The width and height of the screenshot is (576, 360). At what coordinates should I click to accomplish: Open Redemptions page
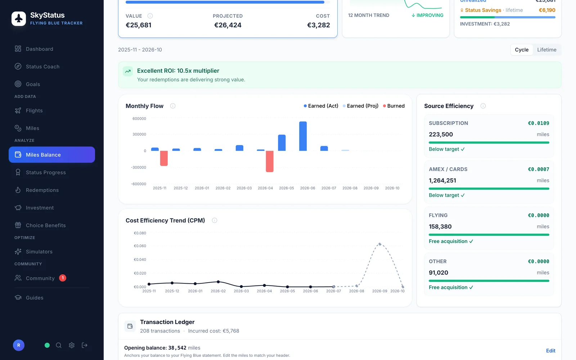[x=52, y=190]
